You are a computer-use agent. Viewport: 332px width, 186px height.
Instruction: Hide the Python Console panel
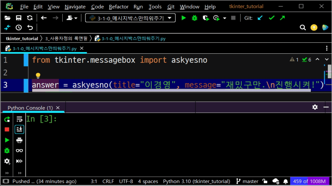pyautogui.click(x=326, y=107)
